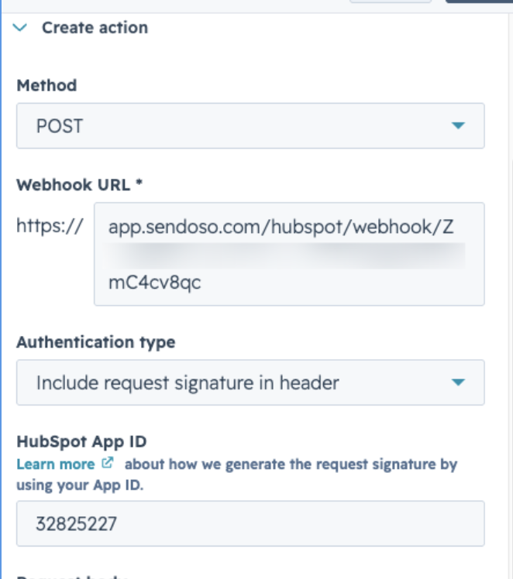The width and height of the screenshot is (513, 579).
Task: Click the Method label
Action: click(x=46, y=86)
